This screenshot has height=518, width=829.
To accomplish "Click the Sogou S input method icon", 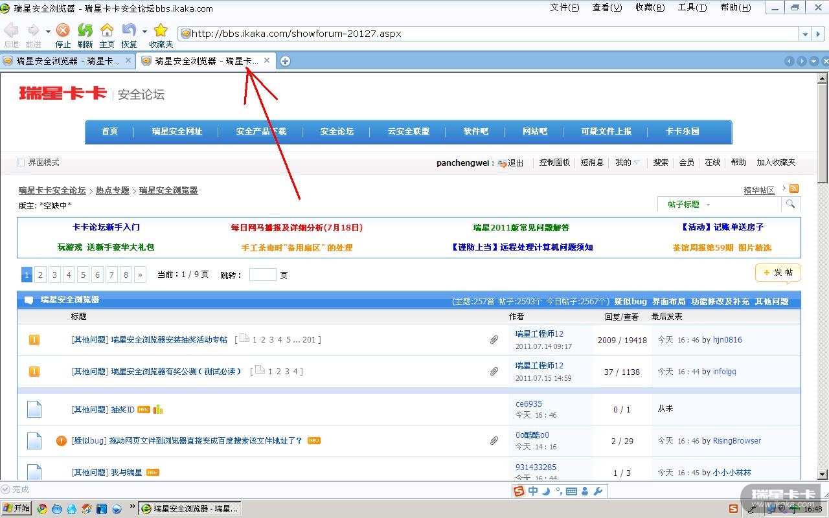I will (519, 491).
